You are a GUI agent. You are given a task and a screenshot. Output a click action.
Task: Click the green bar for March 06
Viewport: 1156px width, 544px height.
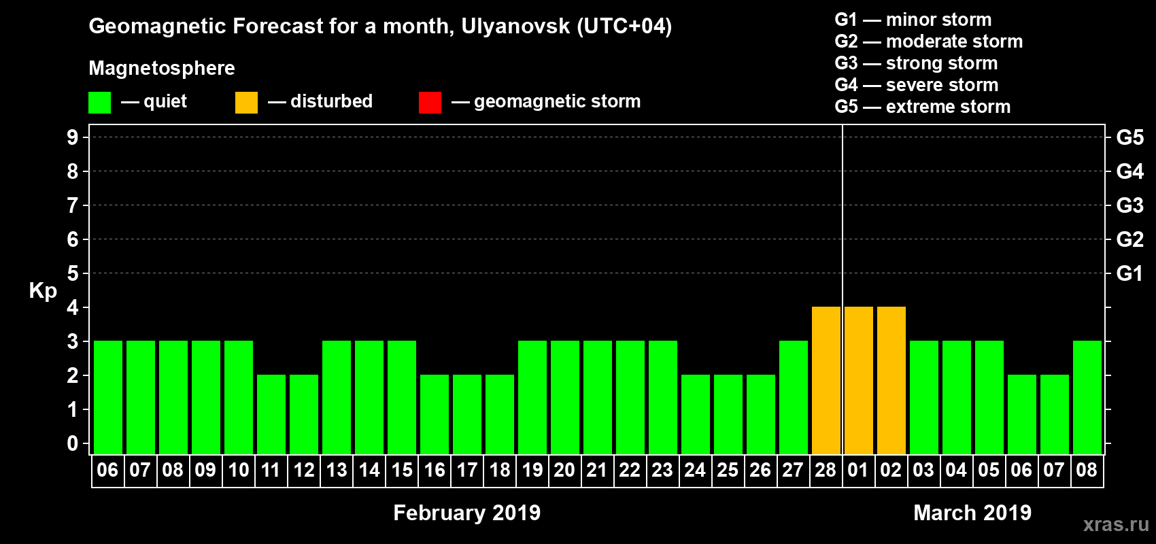click(x=1022, y=414)
